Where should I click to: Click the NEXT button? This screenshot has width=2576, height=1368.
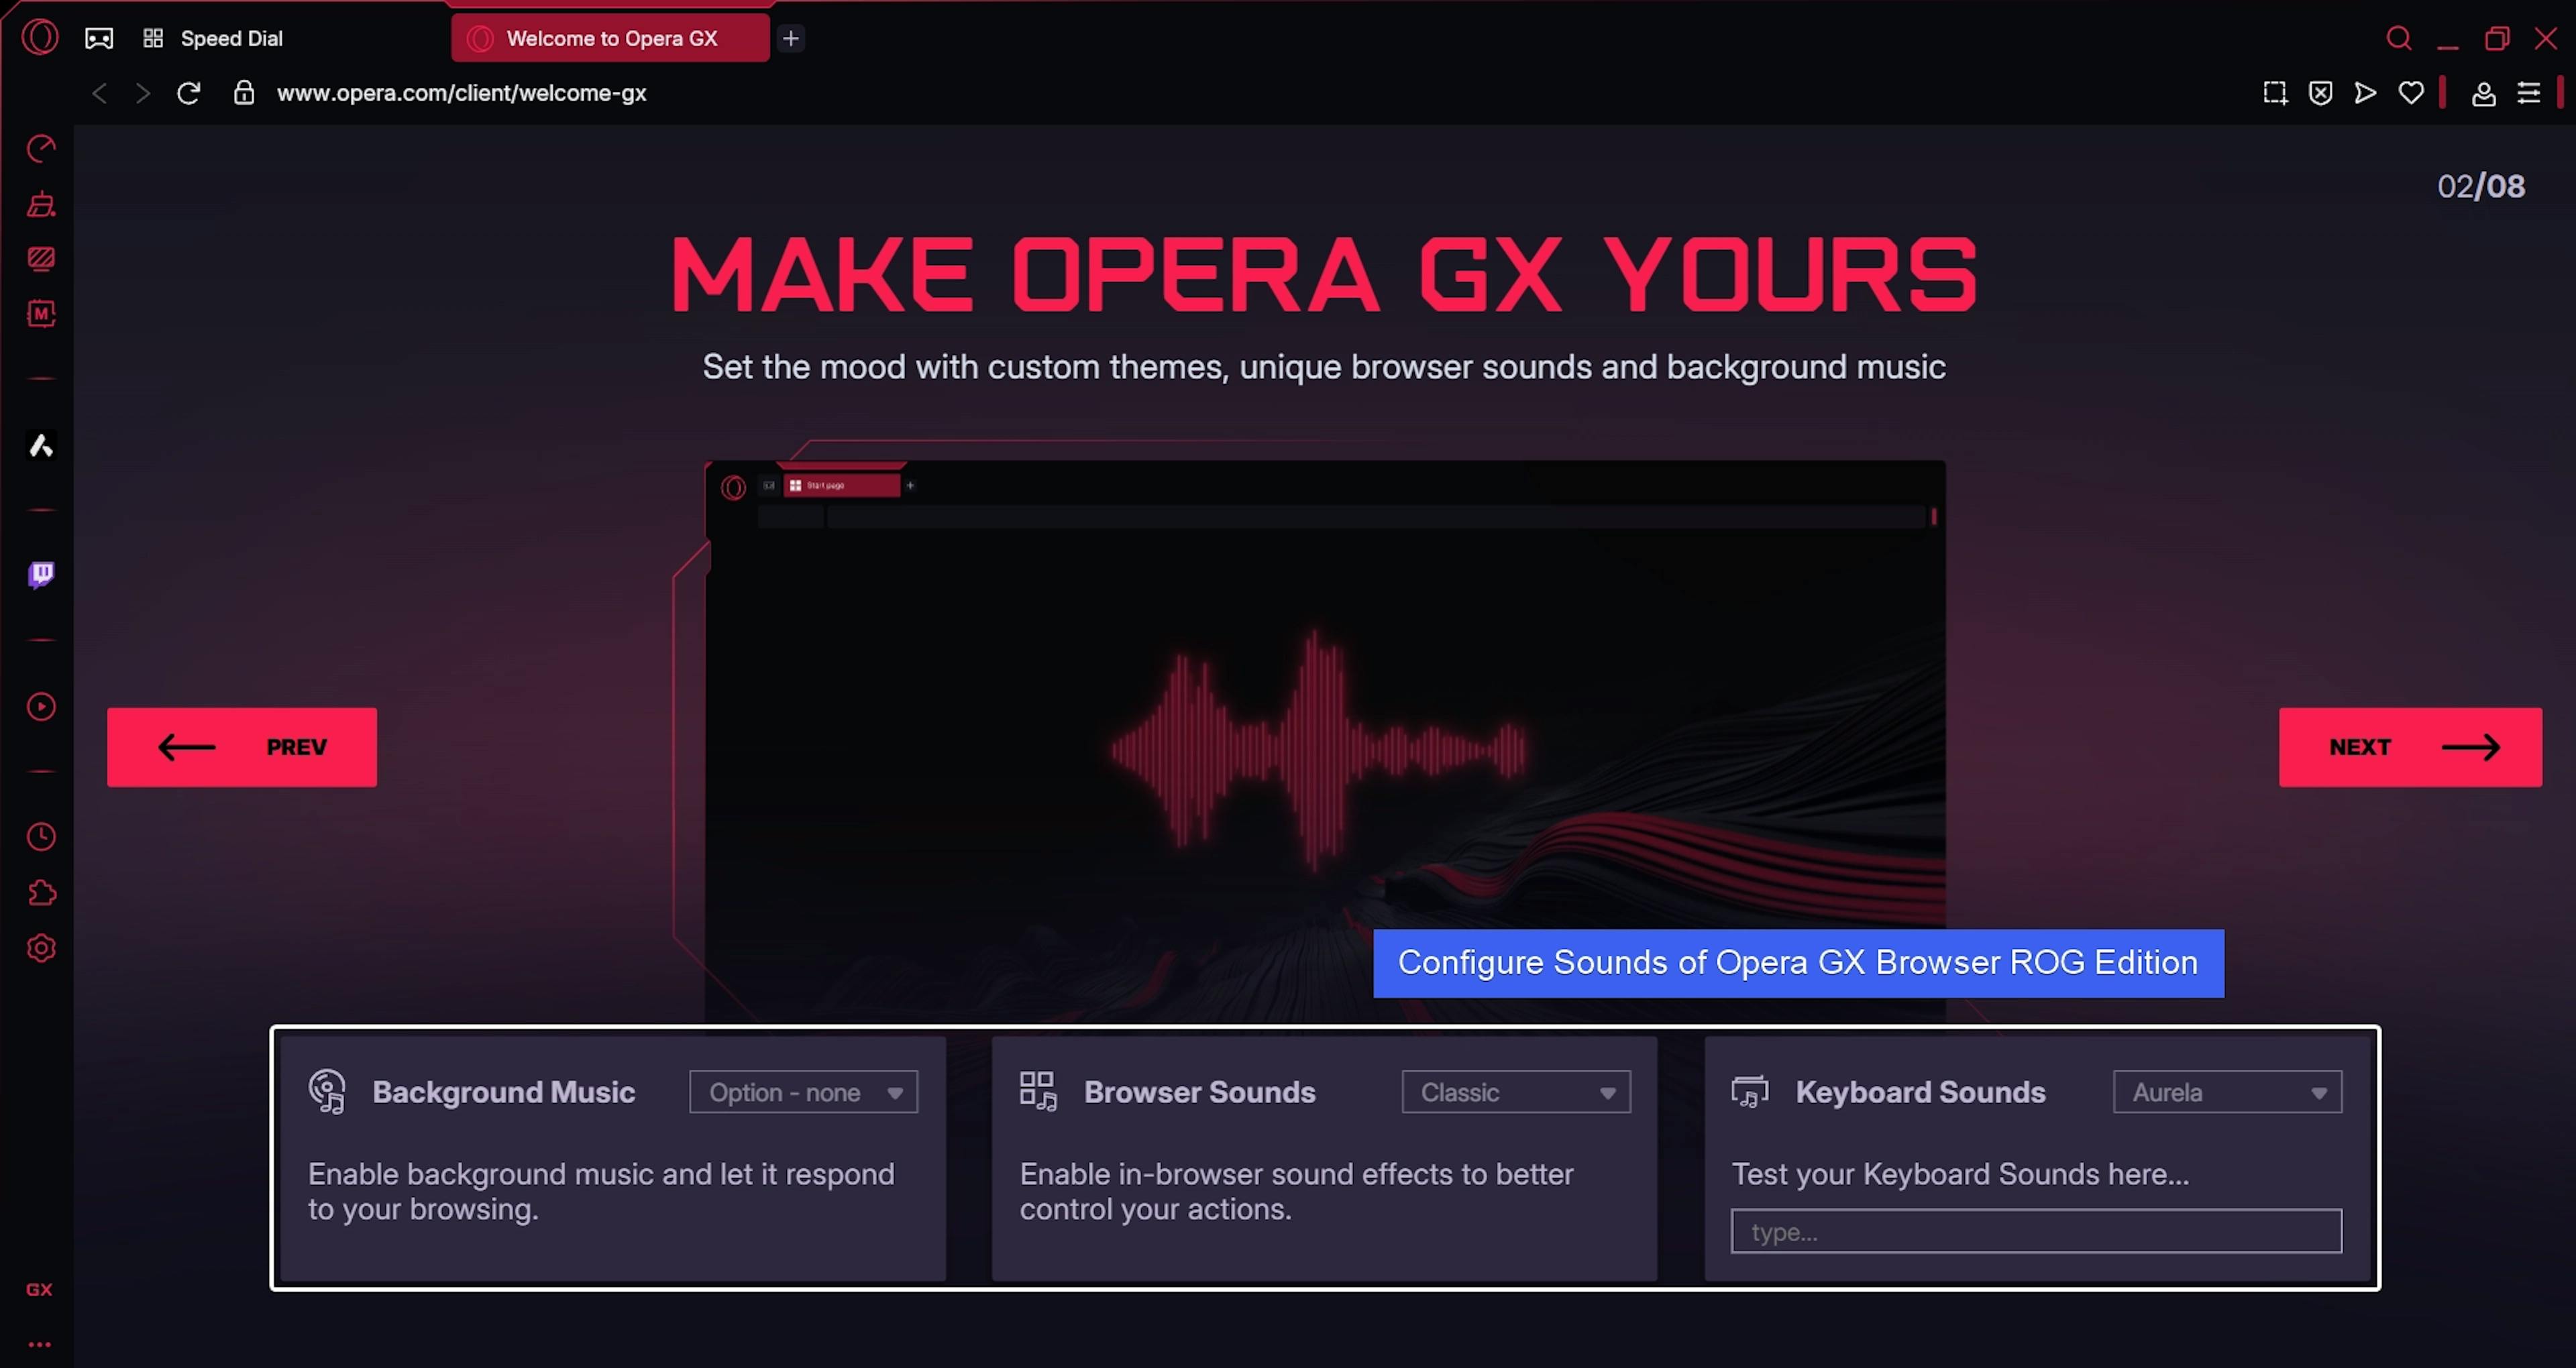point(2410,747)
